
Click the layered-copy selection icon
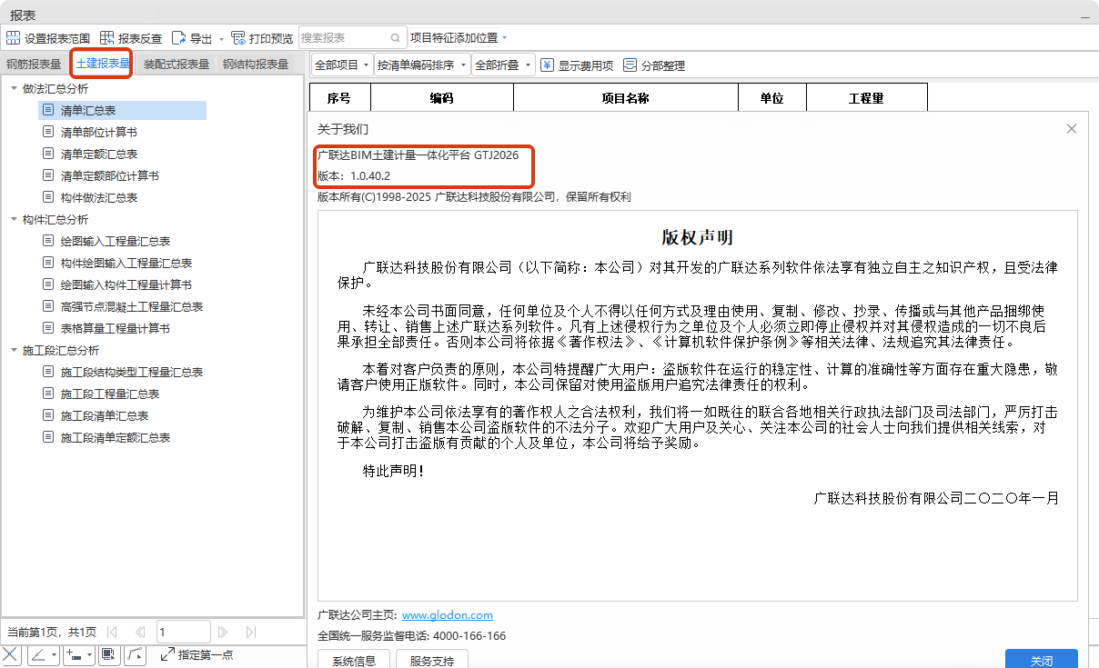[x=107, y=654]
